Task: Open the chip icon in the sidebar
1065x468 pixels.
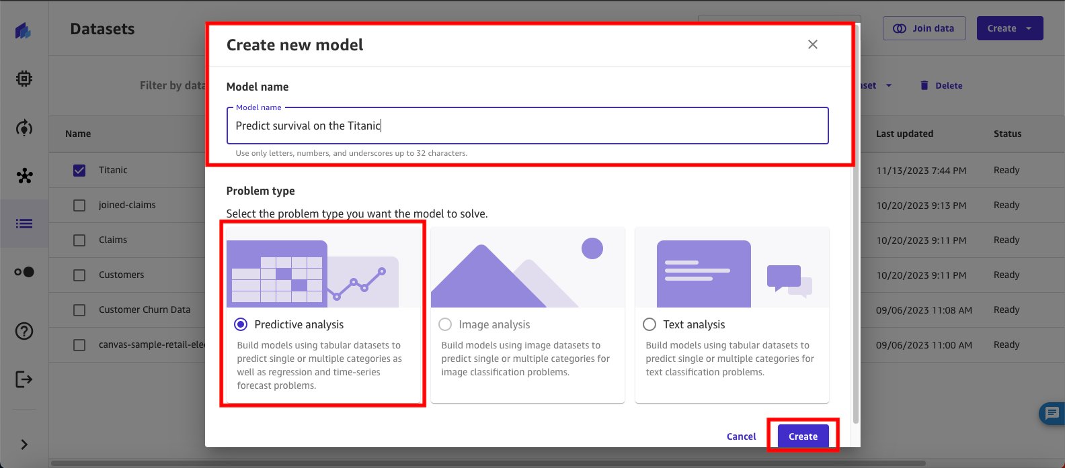Action: click(x=24, y=79)
